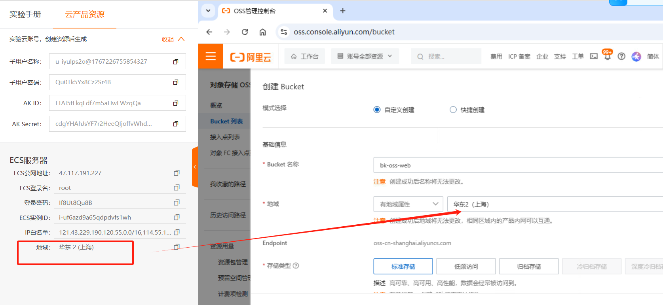Image resolution: width=663 pixels, height=305 pixels.
Task: Open the user avatar menu
Action: coord(636,57)
